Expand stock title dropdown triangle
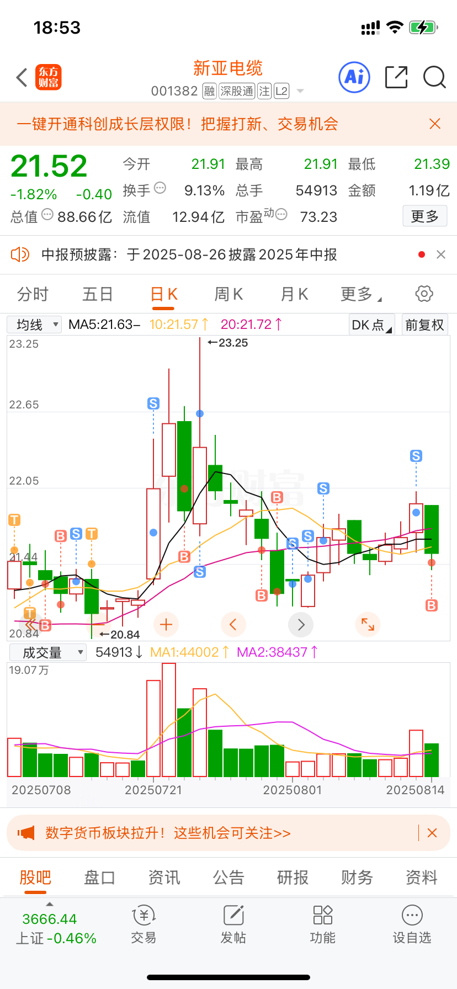This screenshot has width=457, height=989. coord(301,91)
